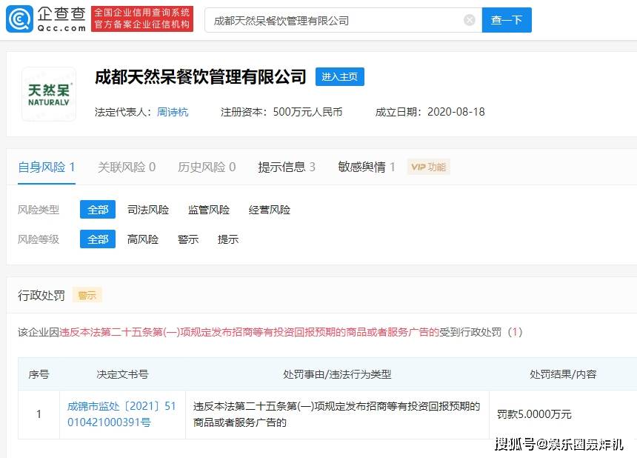This screenshot has height=458, width=637.
Task: Switch to the 历史风险 tab
Action: coord(207,167)
